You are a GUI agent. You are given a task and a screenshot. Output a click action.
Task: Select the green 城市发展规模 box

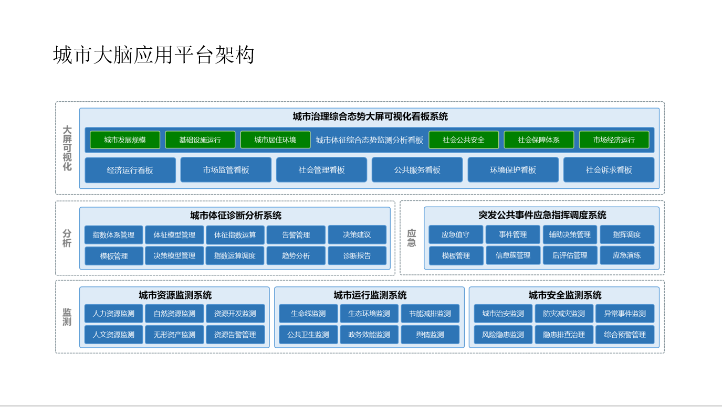point(125,140)
